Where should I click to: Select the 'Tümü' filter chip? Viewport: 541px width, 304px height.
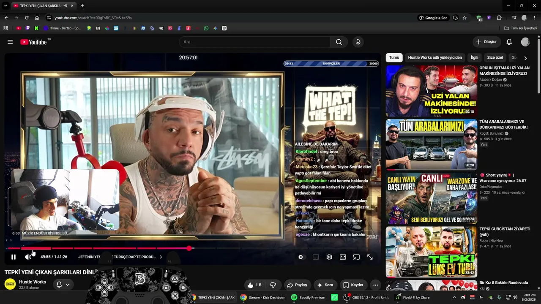pyautogui.click(x=394, y=57)
